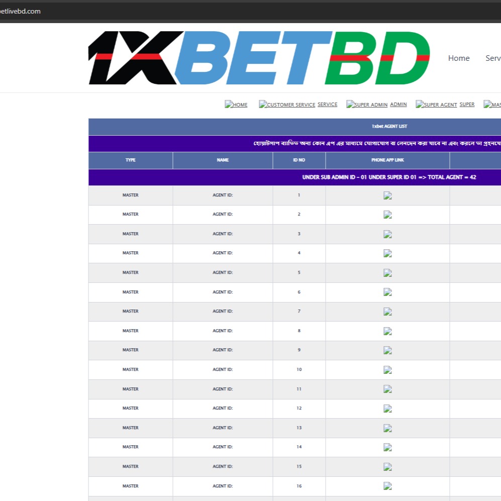
Task: Click the CUSTOMER SERVICE image link
Action: coord(287,105)
